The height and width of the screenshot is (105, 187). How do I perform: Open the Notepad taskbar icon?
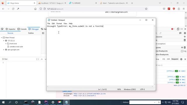(66, 102)
